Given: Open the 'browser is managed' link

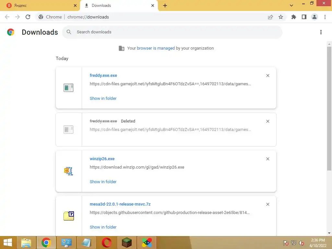Looking at the screenshot, I should click(x=156, y=48).
